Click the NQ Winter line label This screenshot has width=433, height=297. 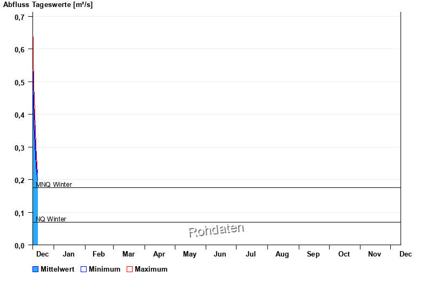(51, 219)
